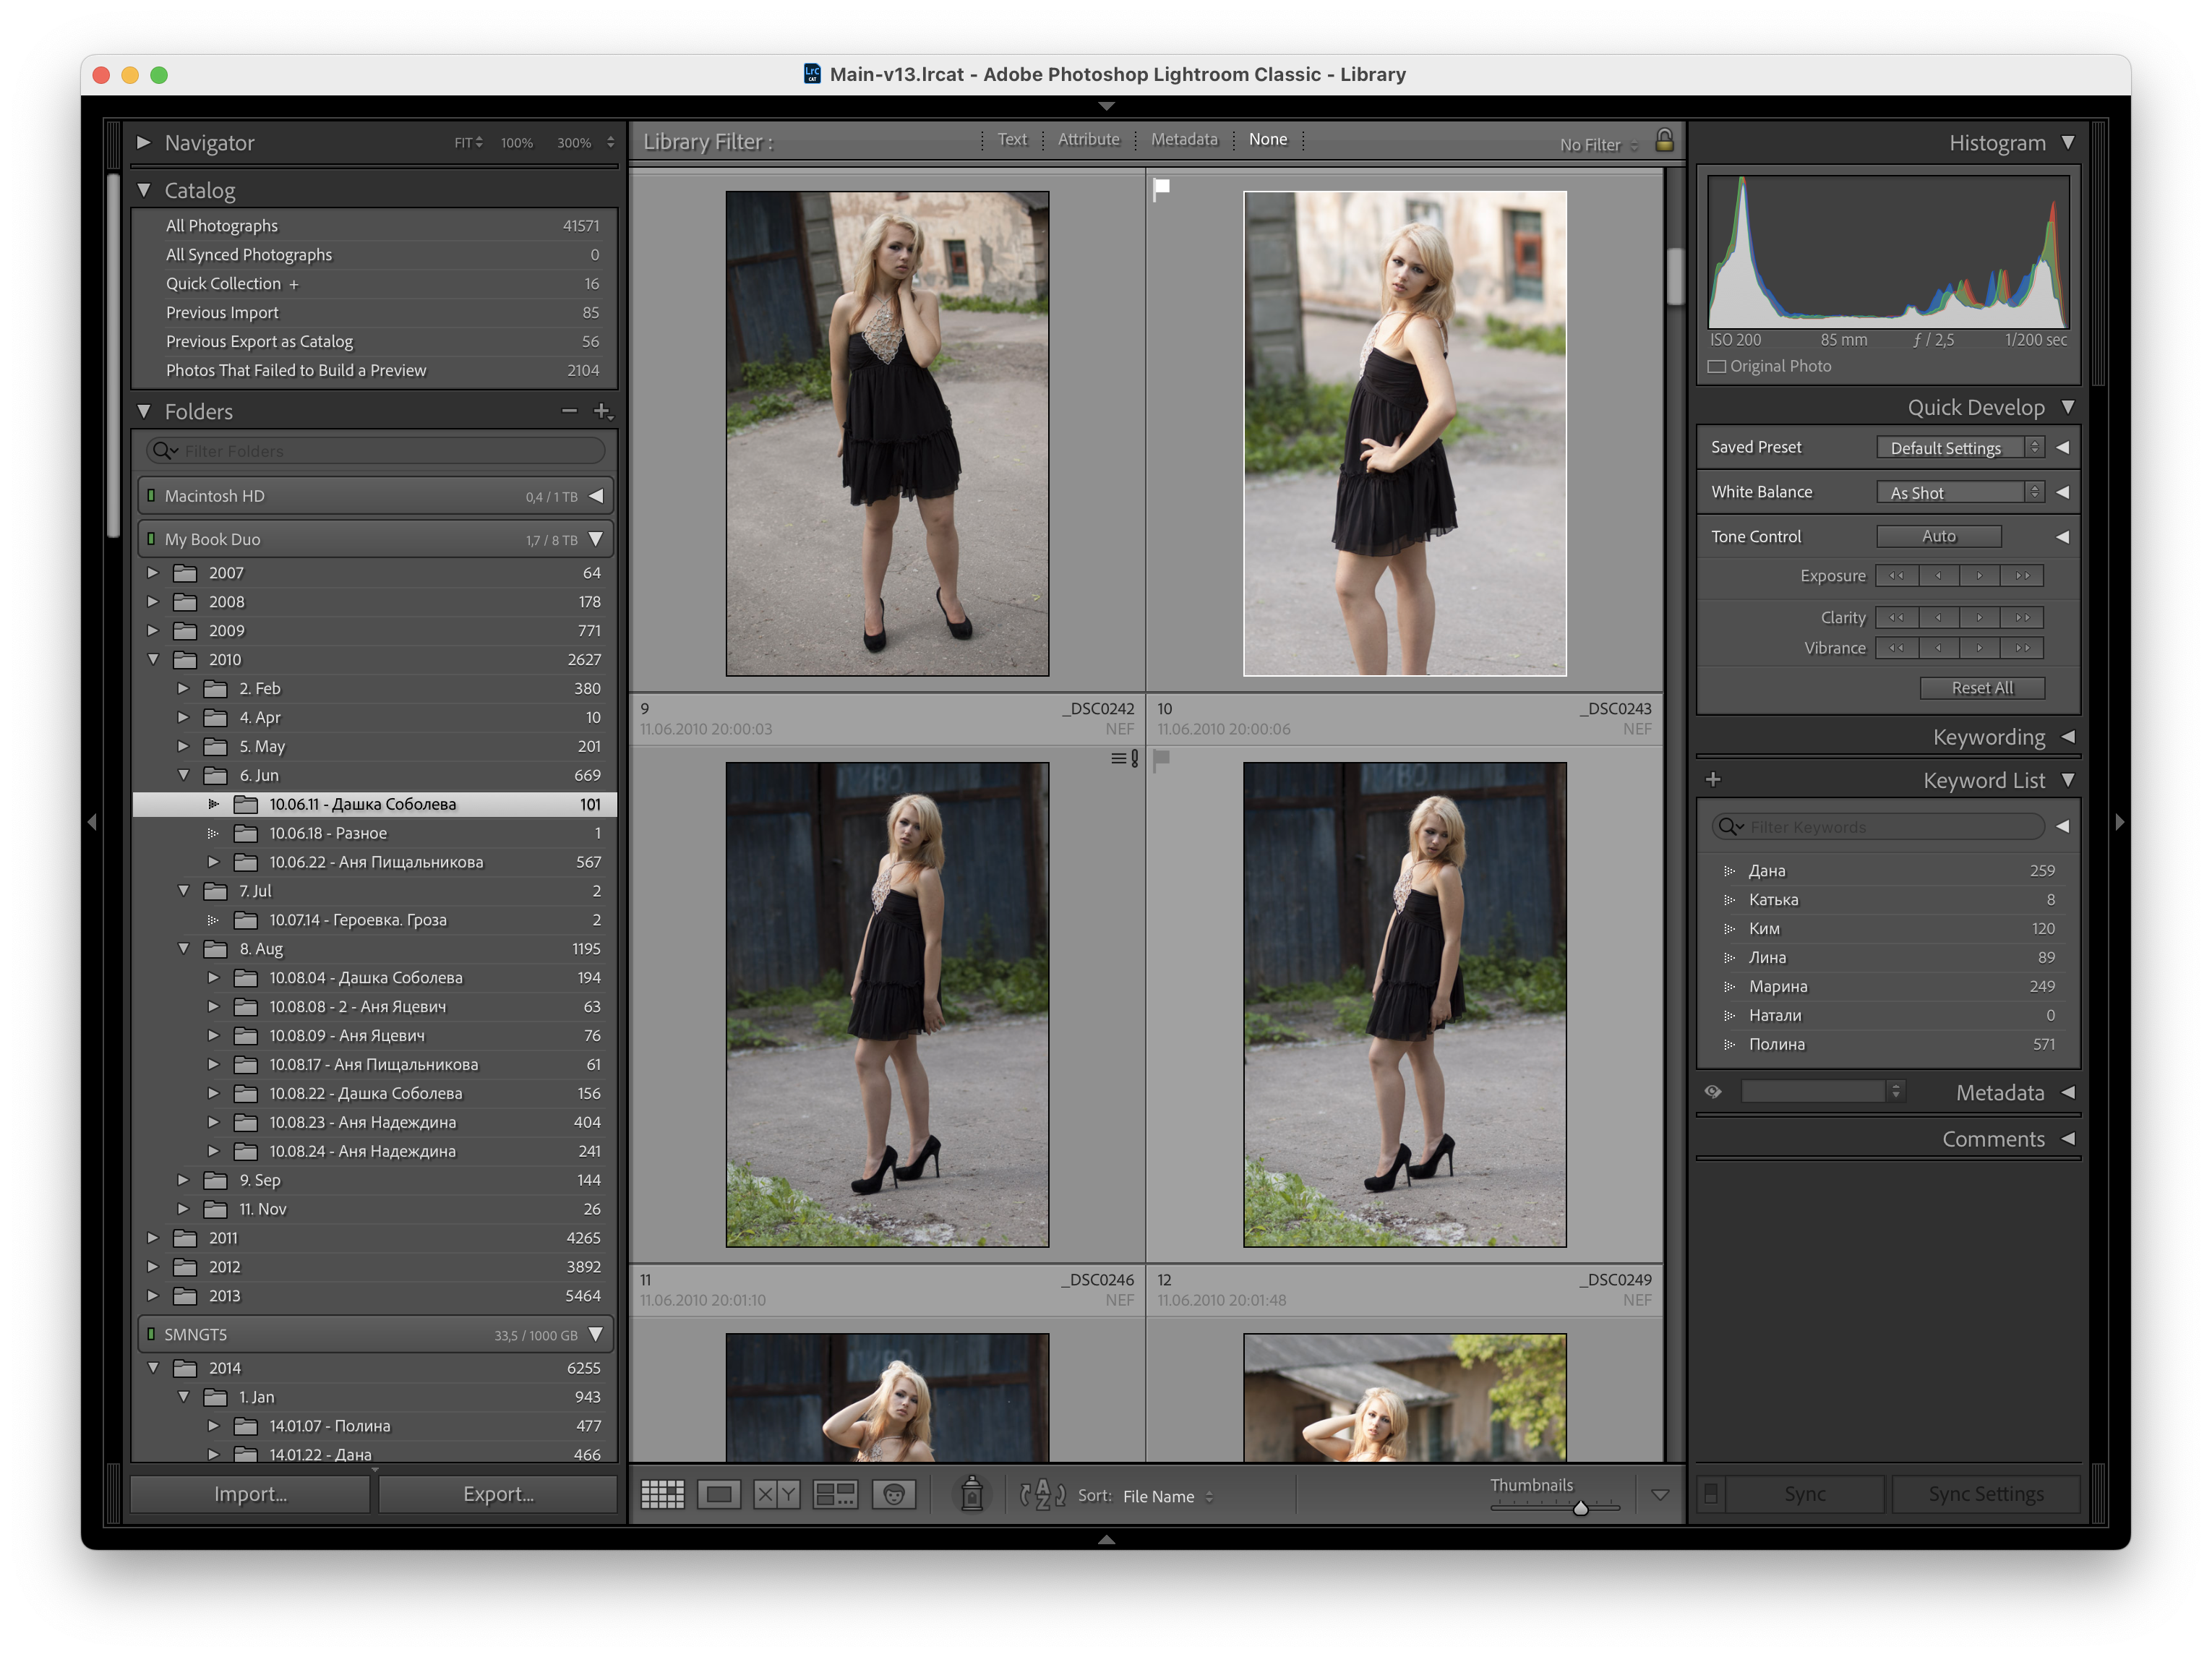The height and width of the screenshot is (1657, 2212).
Task: Open the Sort File Name dropdown
Action: [1168, 1496]
